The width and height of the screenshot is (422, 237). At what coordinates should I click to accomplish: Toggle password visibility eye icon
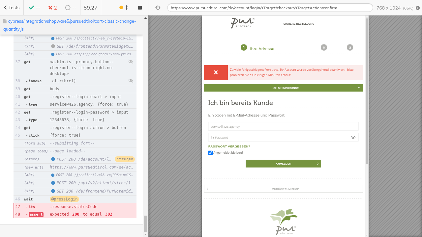point(353,137)
